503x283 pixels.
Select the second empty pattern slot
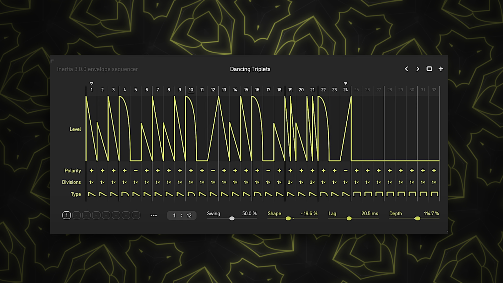point(86,215)
